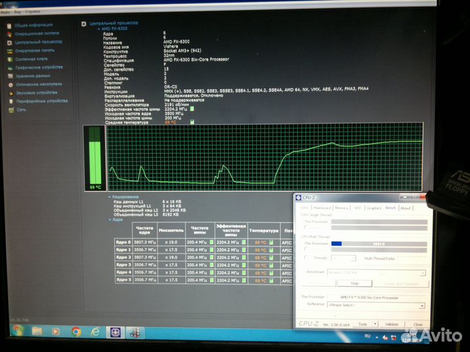Click the green graph icon next to average temperature

pyautogui.click(x=192, y=122)
